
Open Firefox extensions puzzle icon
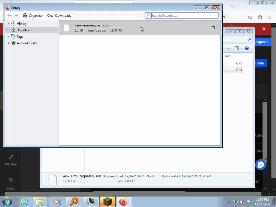point(260,17)
